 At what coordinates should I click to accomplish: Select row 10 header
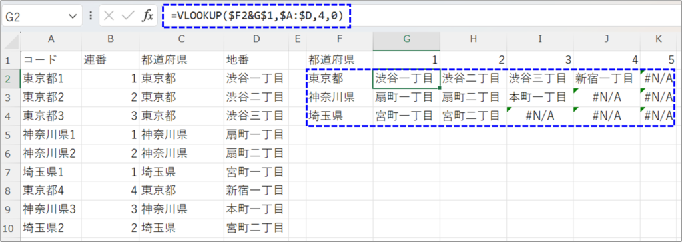click(x=11, y=227)
